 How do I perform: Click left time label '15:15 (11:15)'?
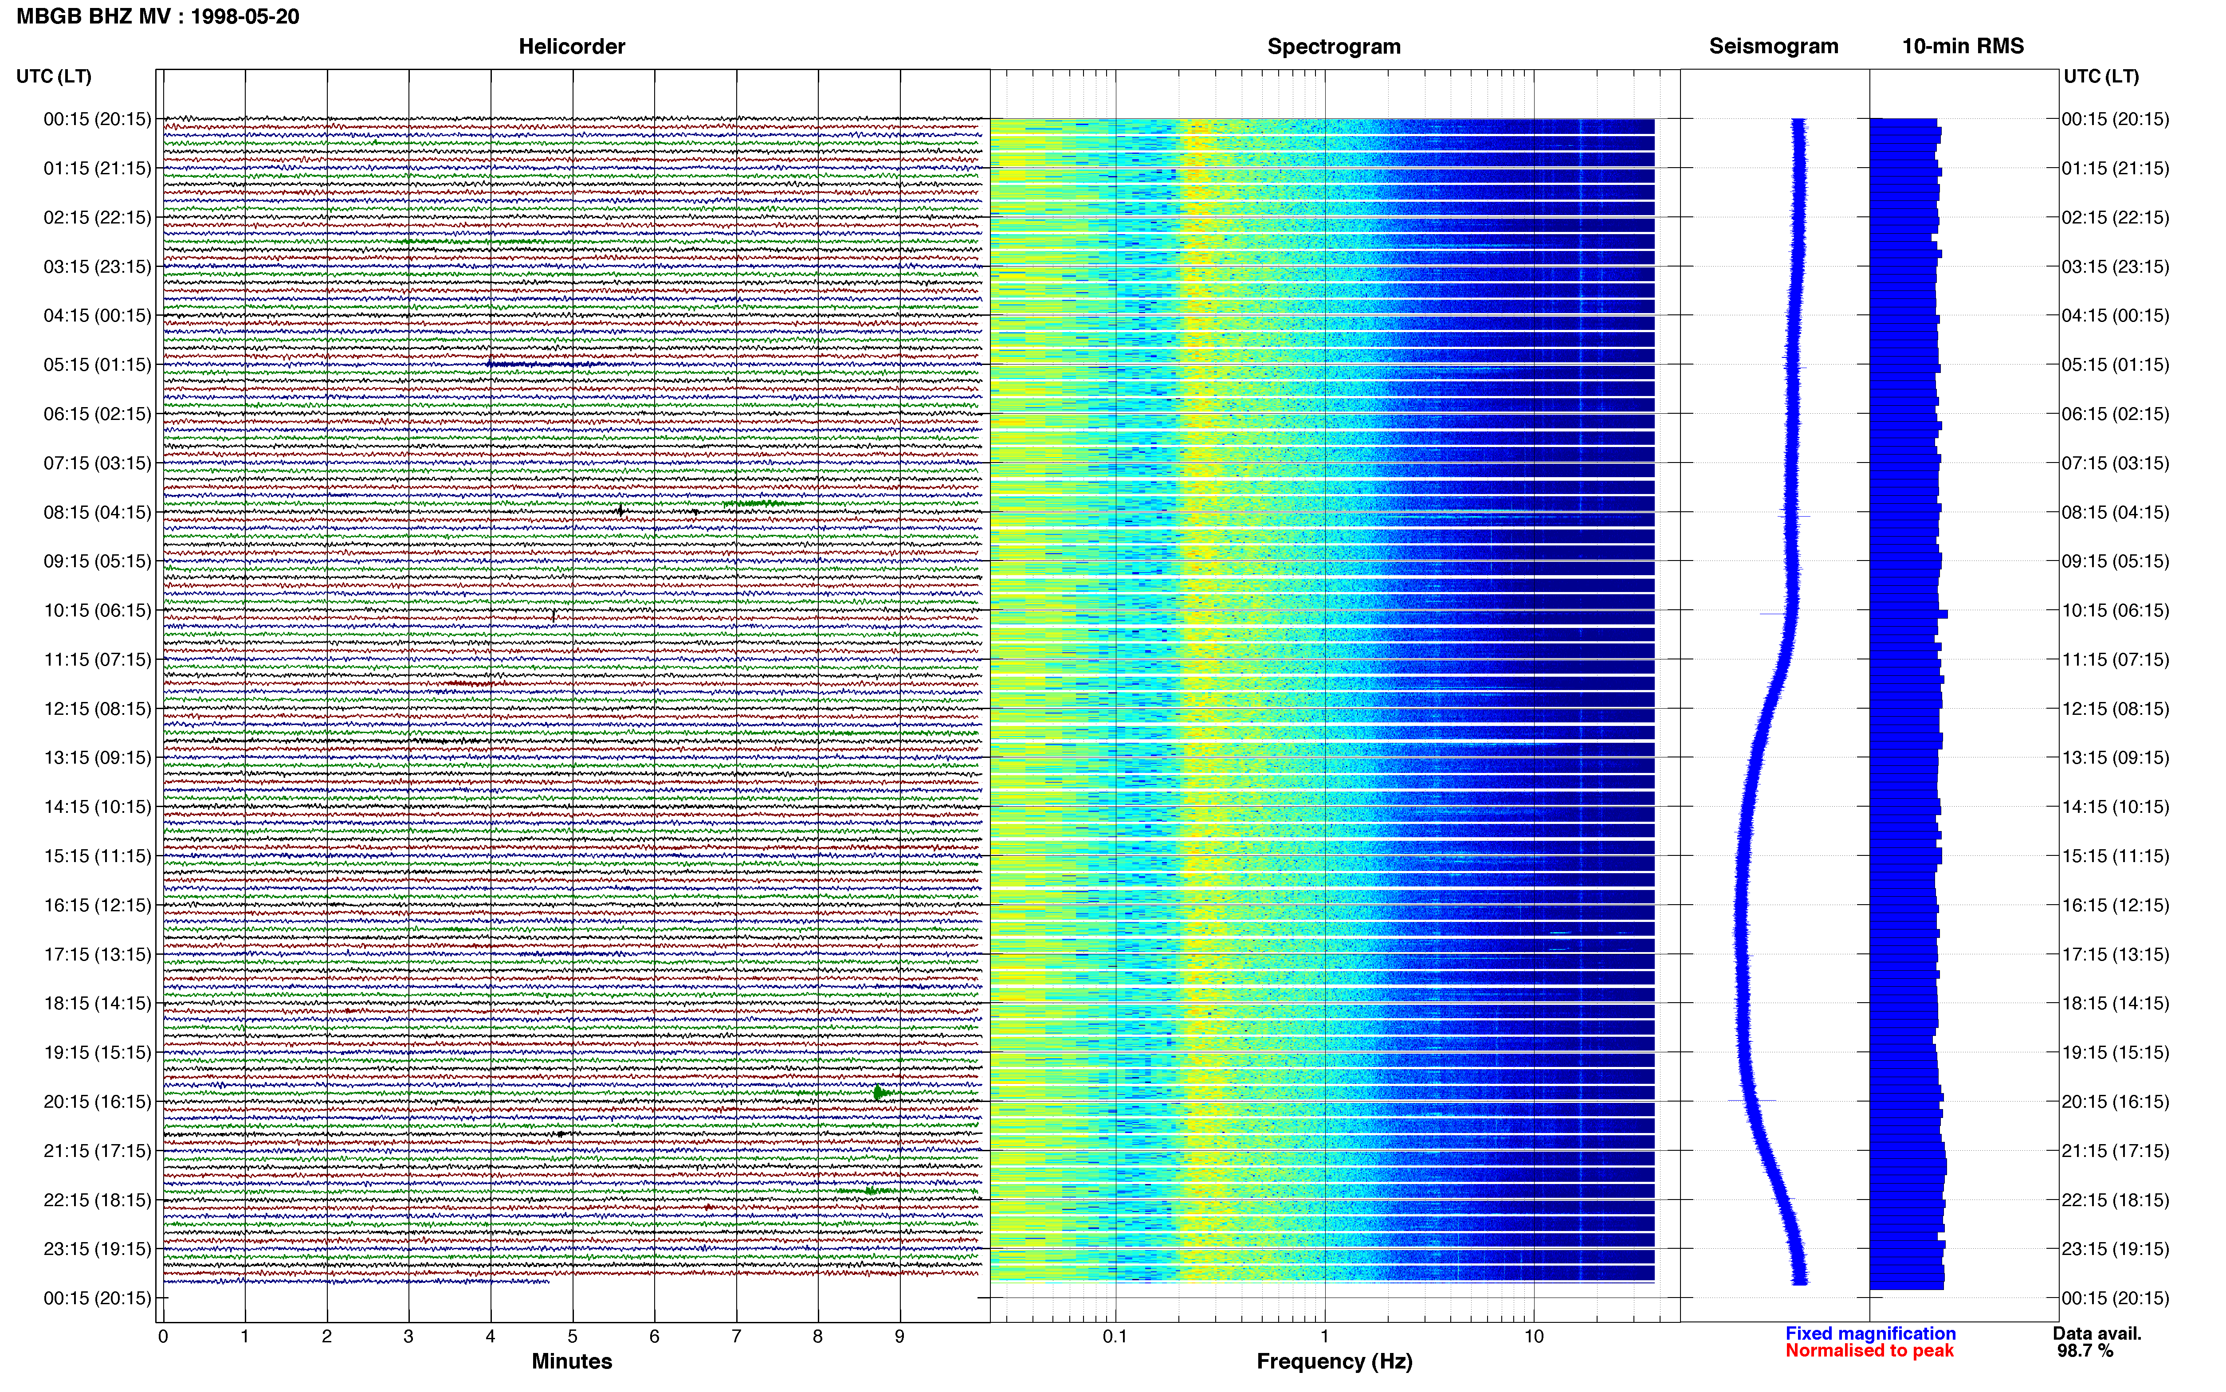point(98,856)
